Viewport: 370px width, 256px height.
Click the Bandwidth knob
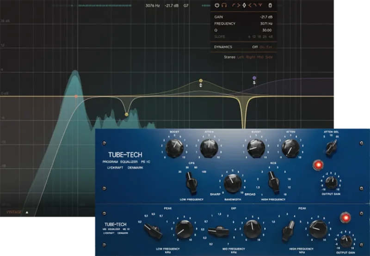click(233, 183)
